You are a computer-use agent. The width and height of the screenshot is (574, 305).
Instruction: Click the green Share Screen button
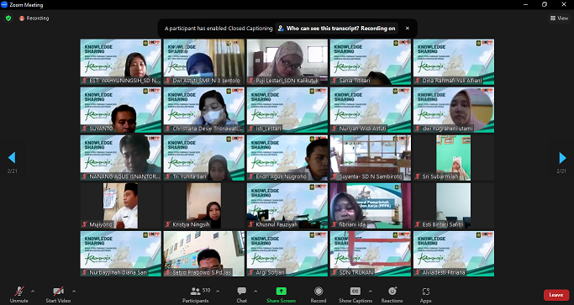click(282, 295)
